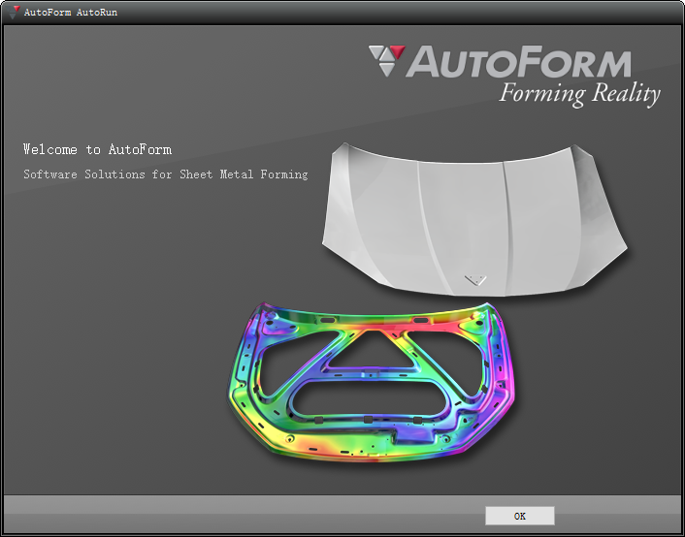685x537 pixels.
Task: Click the OK button
Action: [x=519, y=516]
